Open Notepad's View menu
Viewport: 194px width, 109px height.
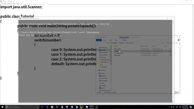(14, 3)
